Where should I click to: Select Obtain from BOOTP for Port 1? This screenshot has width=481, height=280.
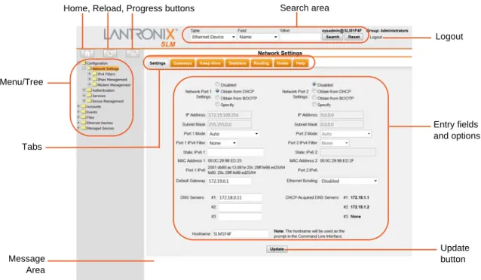(217, 98)
